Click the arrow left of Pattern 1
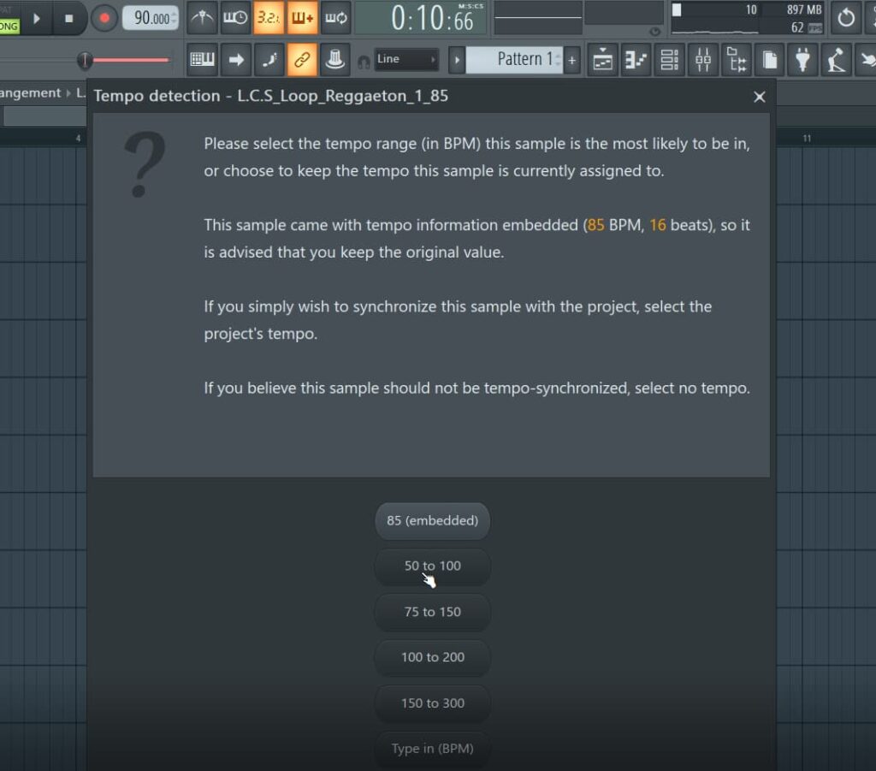 [458, 59]
